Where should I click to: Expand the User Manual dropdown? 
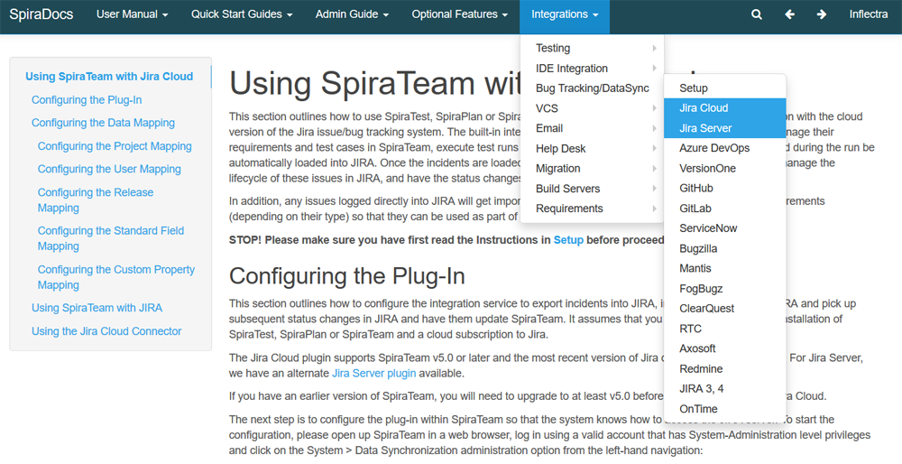[x=133, y=14]
